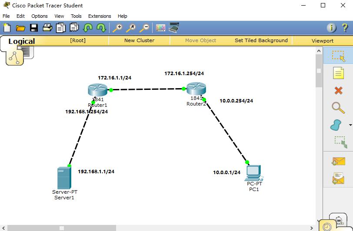Viewport: 353px width, 231px height.
Task: Click the Paste icon in the toolbar
Action: pyautogui.click(x=74, y=27)
